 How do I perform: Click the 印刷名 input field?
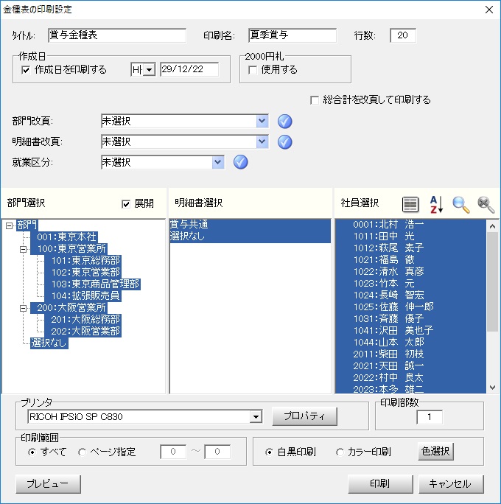tap(292, 35)
